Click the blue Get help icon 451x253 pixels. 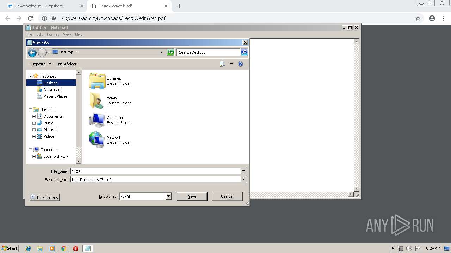[x=241, y=64]
